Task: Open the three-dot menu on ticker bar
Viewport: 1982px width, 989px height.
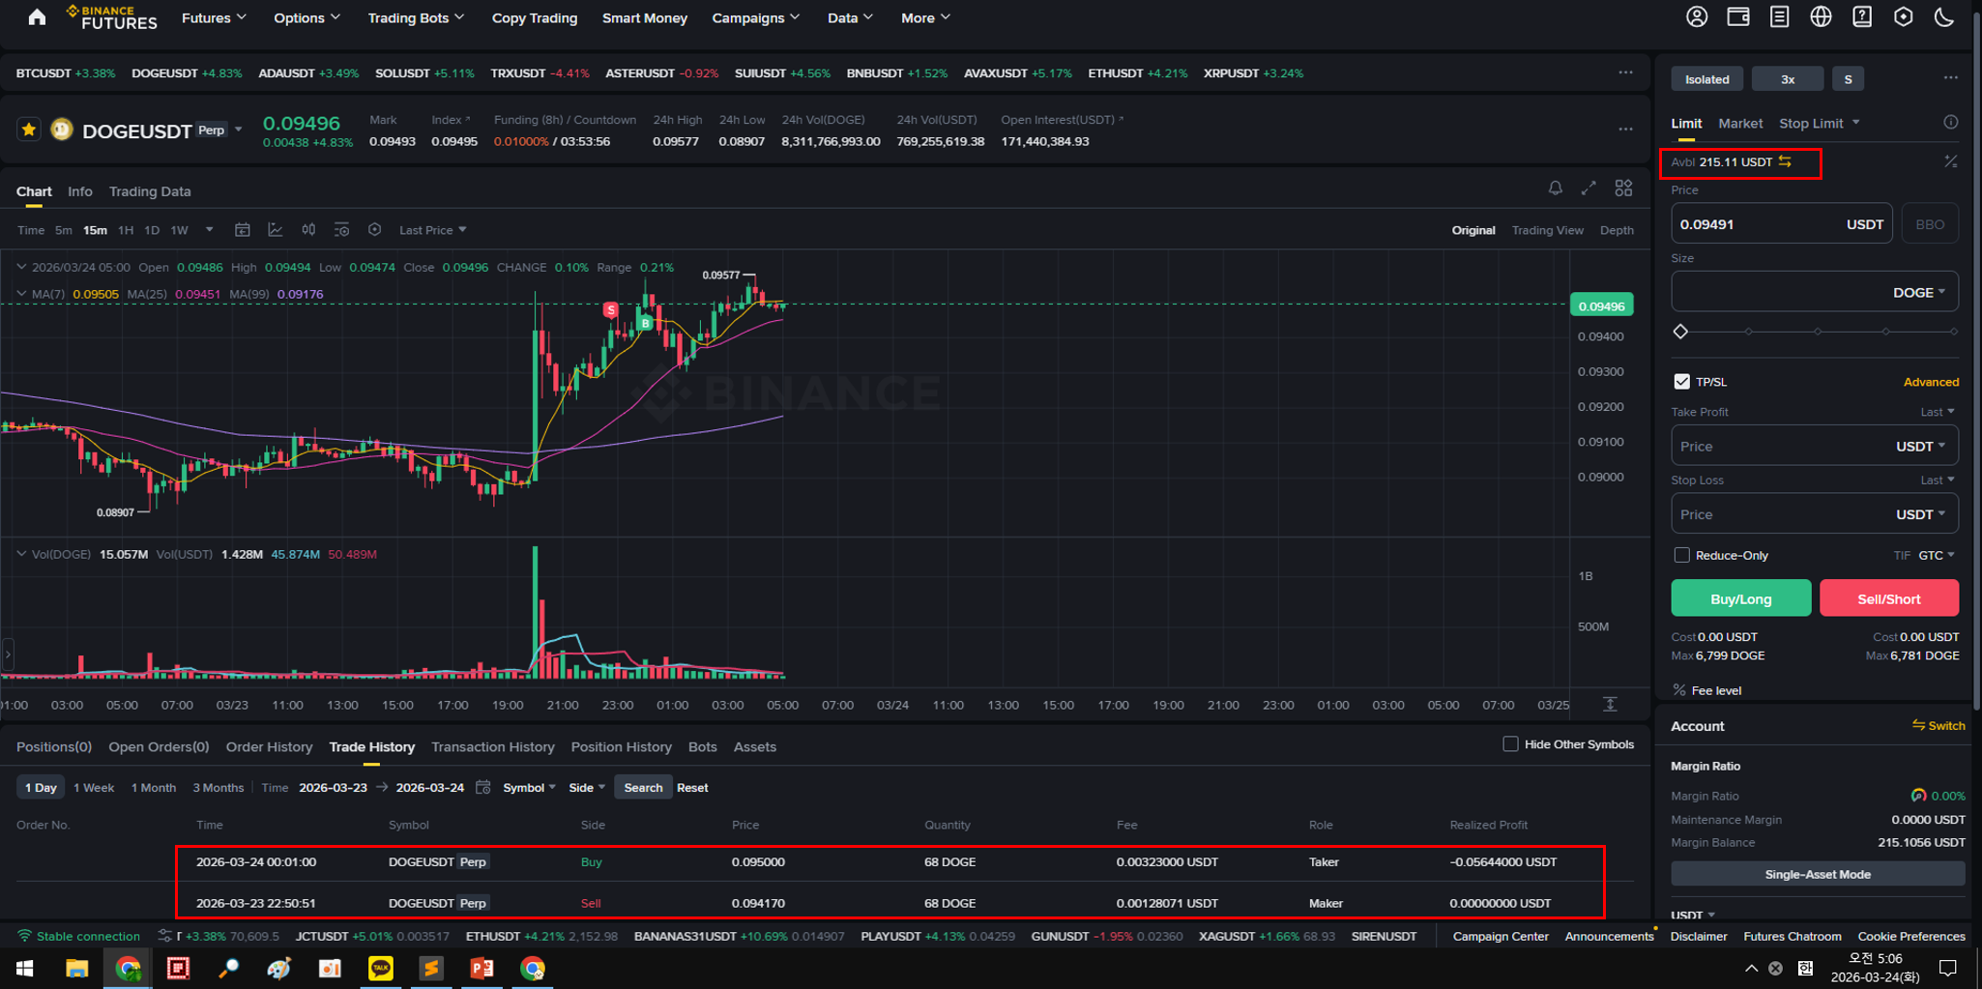Action: (x=1625, y=73)
